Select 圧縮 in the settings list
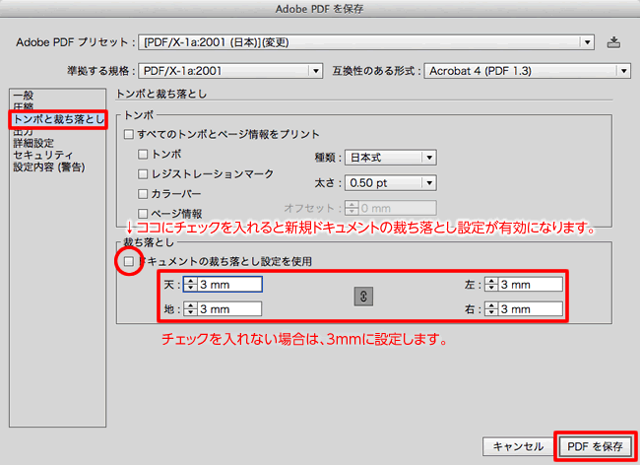 tap(24, 107)
